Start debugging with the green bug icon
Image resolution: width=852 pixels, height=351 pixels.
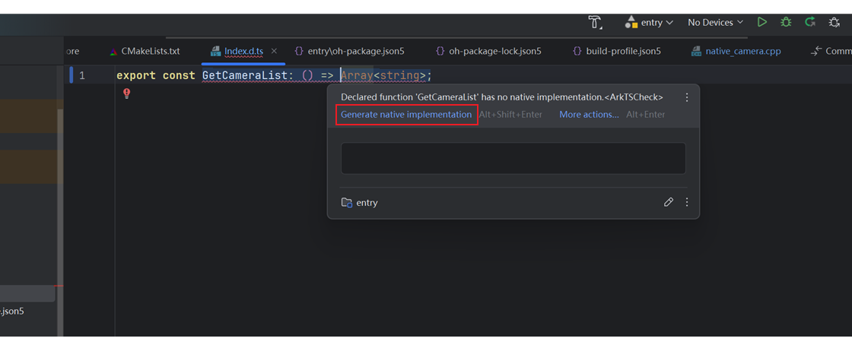(x=786, y=23)
